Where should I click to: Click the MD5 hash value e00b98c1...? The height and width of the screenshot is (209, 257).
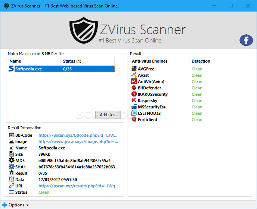pos(74,161)
